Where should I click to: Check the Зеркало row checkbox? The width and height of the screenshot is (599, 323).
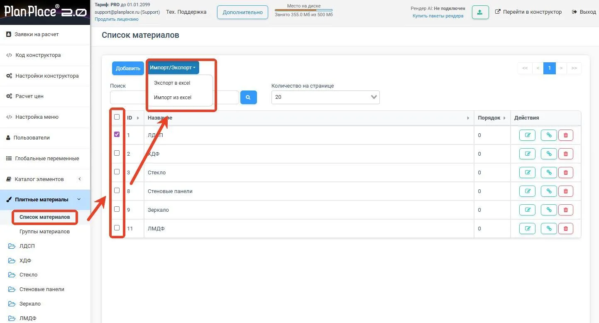pos(117,209)
